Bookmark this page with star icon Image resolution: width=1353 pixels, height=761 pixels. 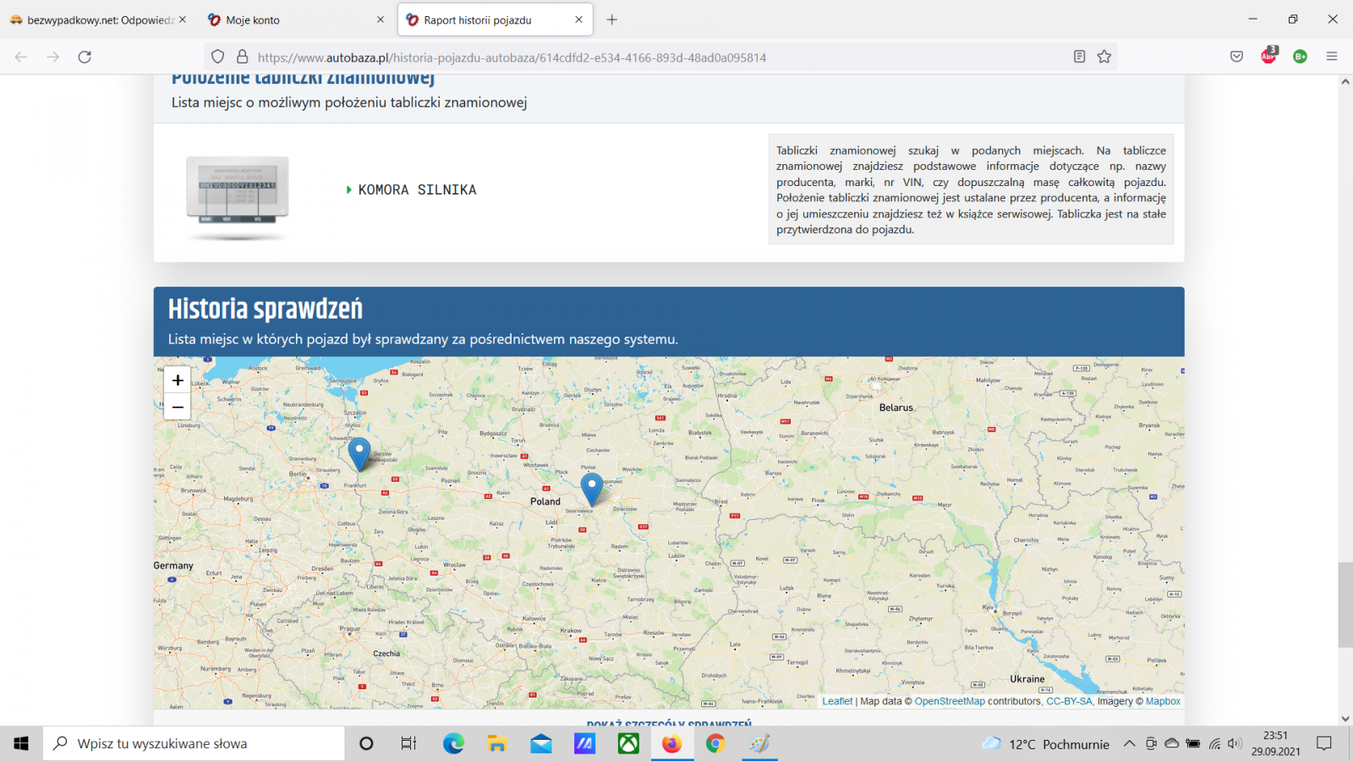pos(1104,57)
